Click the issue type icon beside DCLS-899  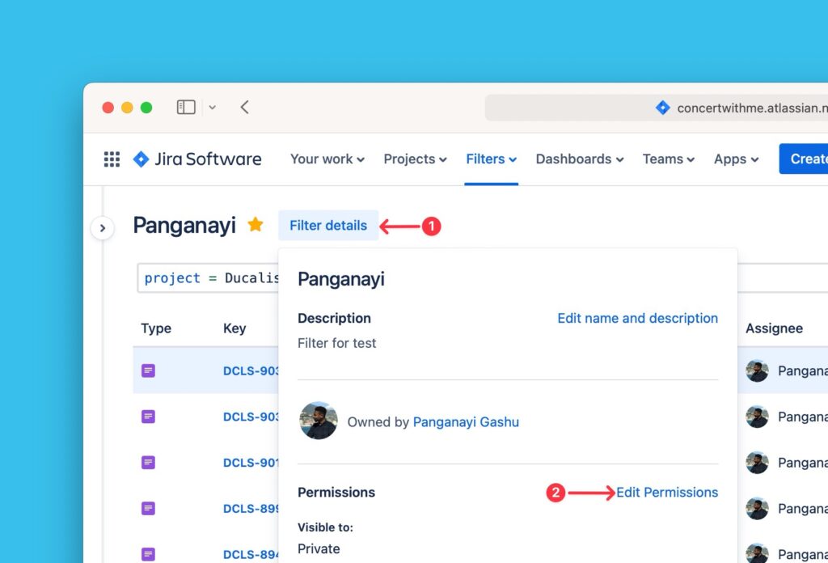click(148, 508)
